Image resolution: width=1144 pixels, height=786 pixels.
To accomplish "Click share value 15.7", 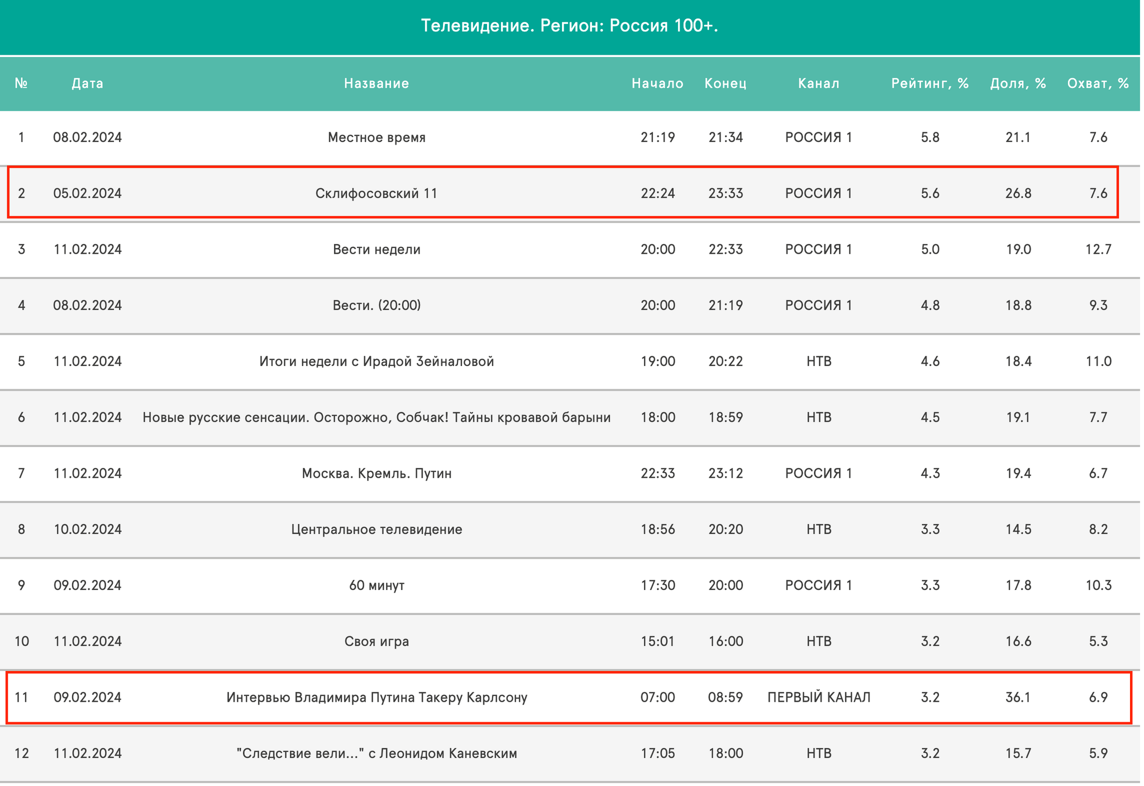I will [1018, 754].
